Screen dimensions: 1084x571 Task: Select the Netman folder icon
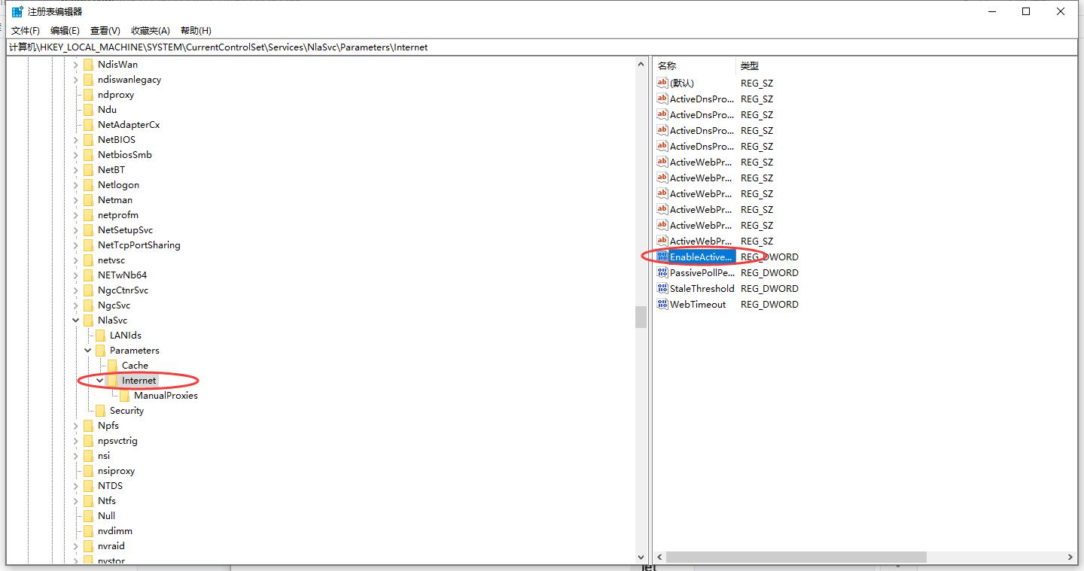coord(89,200)
